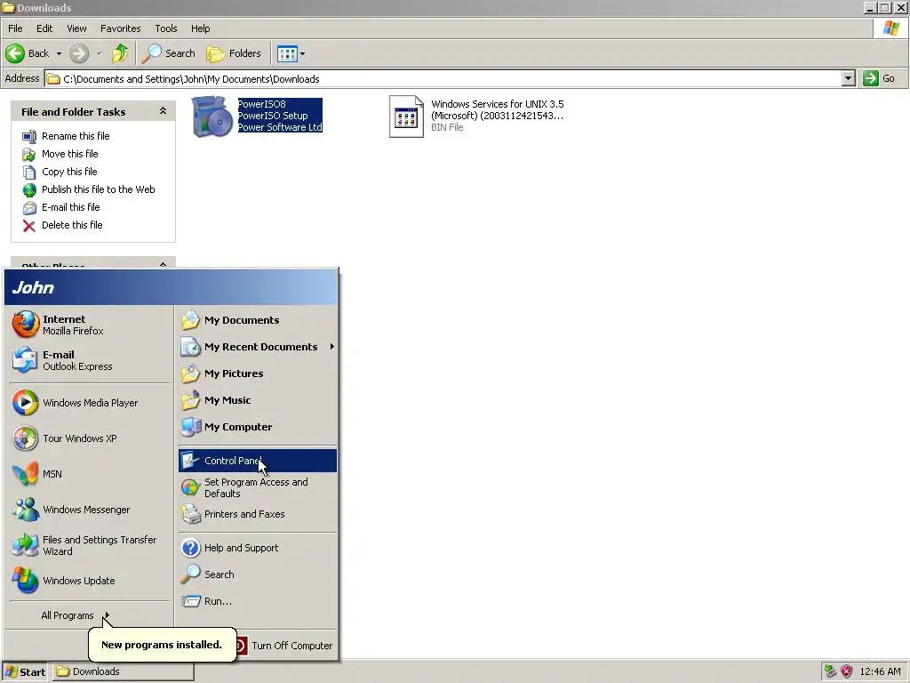Click Search in Explorer toolbar
910x683 pixels.
pos(169,53)
